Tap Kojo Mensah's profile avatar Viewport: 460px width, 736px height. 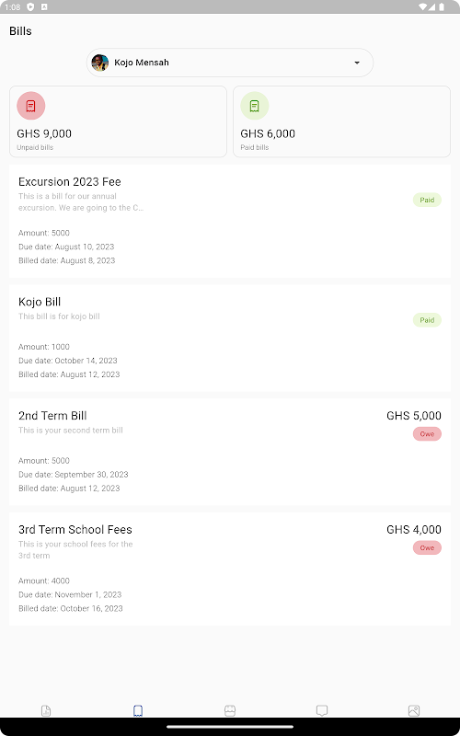click(x=100, y=63)
